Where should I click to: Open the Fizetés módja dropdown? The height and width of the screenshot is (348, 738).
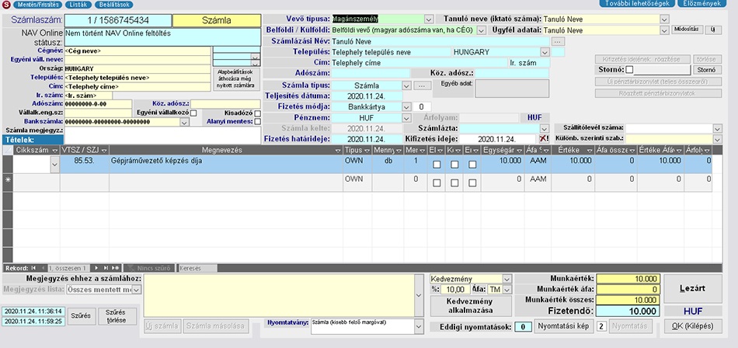tap(407, 106)
